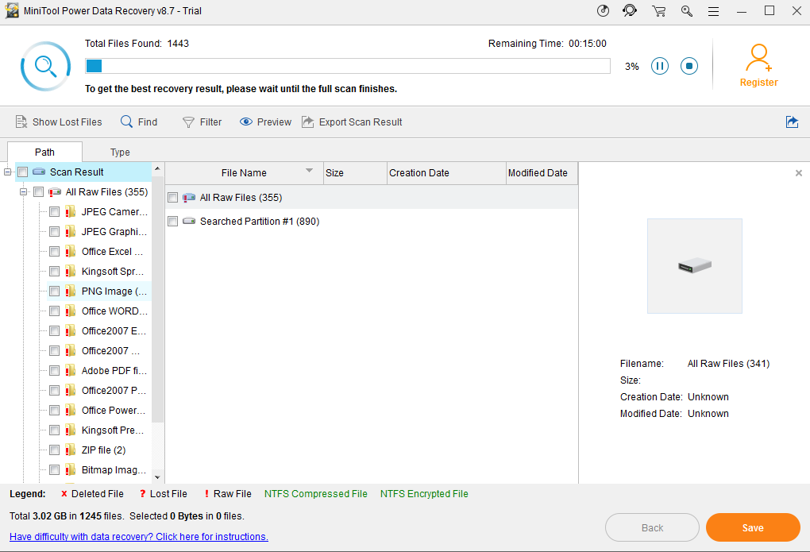Check the Scan Result checkbox

click(x=23, y=172)
